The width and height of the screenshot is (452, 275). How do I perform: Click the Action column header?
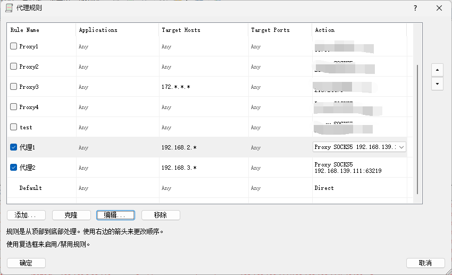point(359,30)
